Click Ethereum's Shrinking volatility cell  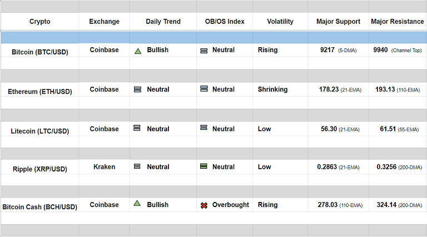[x=272, y=89]
